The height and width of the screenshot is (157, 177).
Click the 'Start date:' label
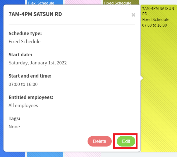(x=20, y=55)
